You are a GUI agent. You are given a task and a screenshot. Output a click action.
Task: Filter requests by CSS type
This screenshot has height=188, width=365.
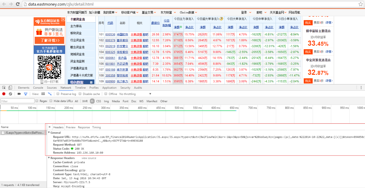pos(99,101)
